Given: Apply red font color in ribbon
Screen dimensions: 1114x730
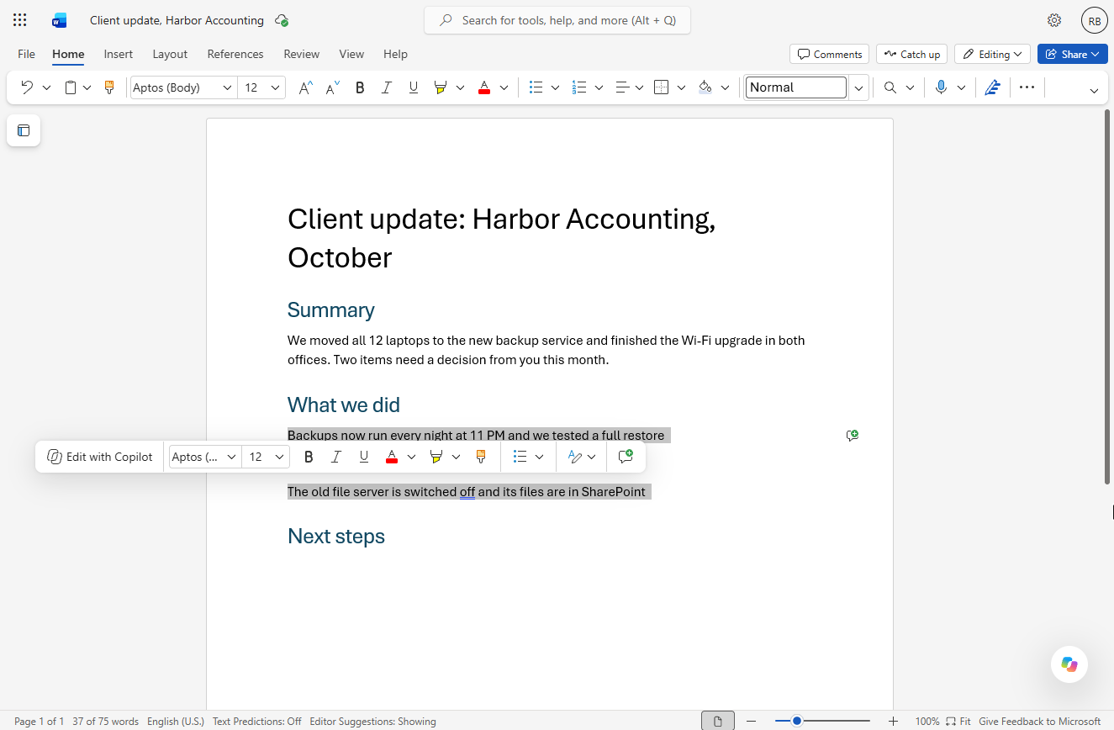Looking at the screenshot, I should [x=484, y=87].
